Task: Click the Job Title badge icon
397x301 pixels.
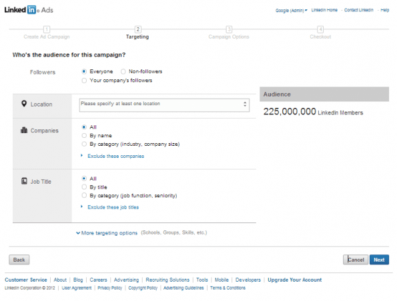Action: pyautogui.click(x=24, y=181)
